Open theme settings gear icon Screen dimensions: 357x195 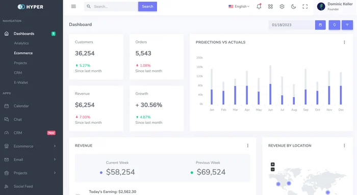[x=282, y=7]
